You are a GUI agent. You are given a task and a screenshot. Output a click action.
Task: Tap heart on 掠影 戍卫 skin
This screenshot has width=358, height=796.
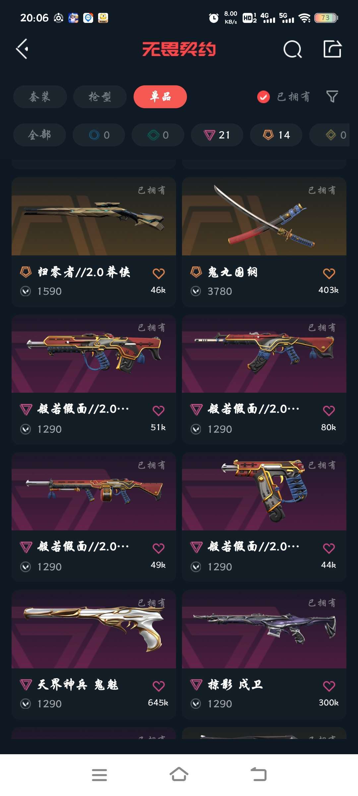click(329, 686)
